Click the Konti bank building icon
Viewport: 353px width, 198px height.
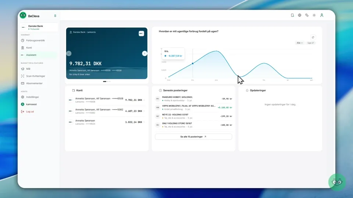(x=22, y=48)
